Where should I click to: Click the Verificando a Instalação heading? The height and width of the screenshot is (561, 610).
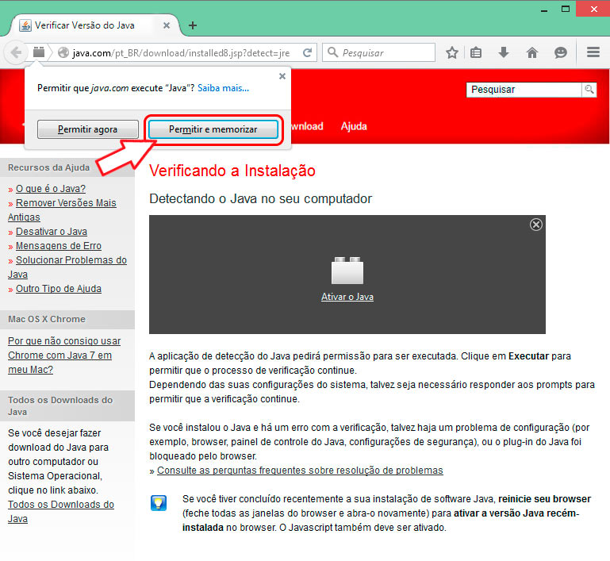pos(232,171)
